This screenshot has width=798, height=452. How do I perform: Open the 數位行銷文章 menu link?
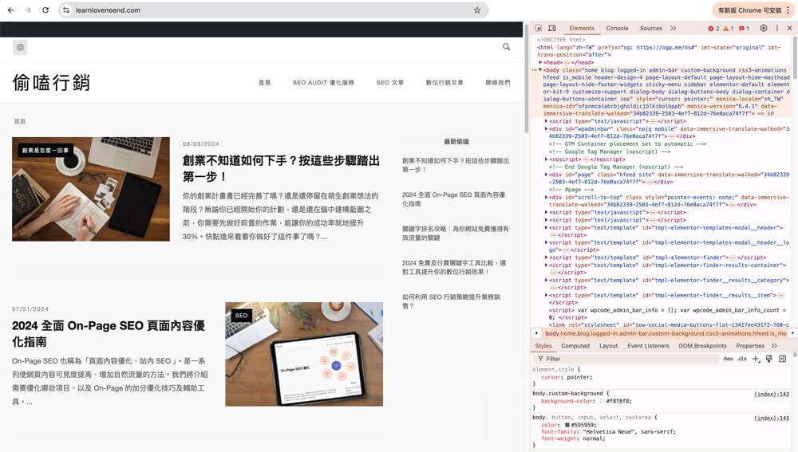[x=444, y=82]
